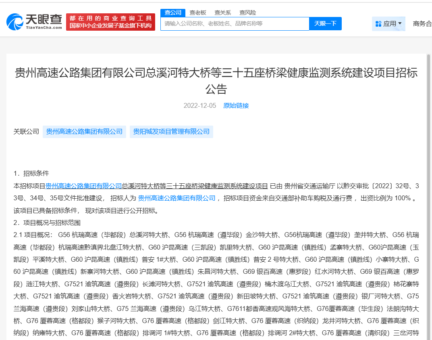Click the announcement title heading
Screen dimensions: 432x340
point(216,81)
